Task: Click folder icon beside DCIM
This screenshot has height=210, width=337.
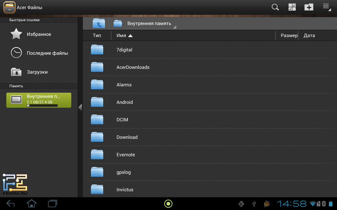Action: tap(97, 119)
